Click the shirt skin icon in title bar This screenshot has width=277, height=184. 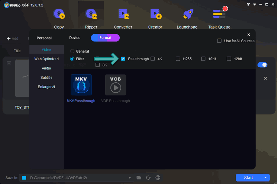(248, 4)
